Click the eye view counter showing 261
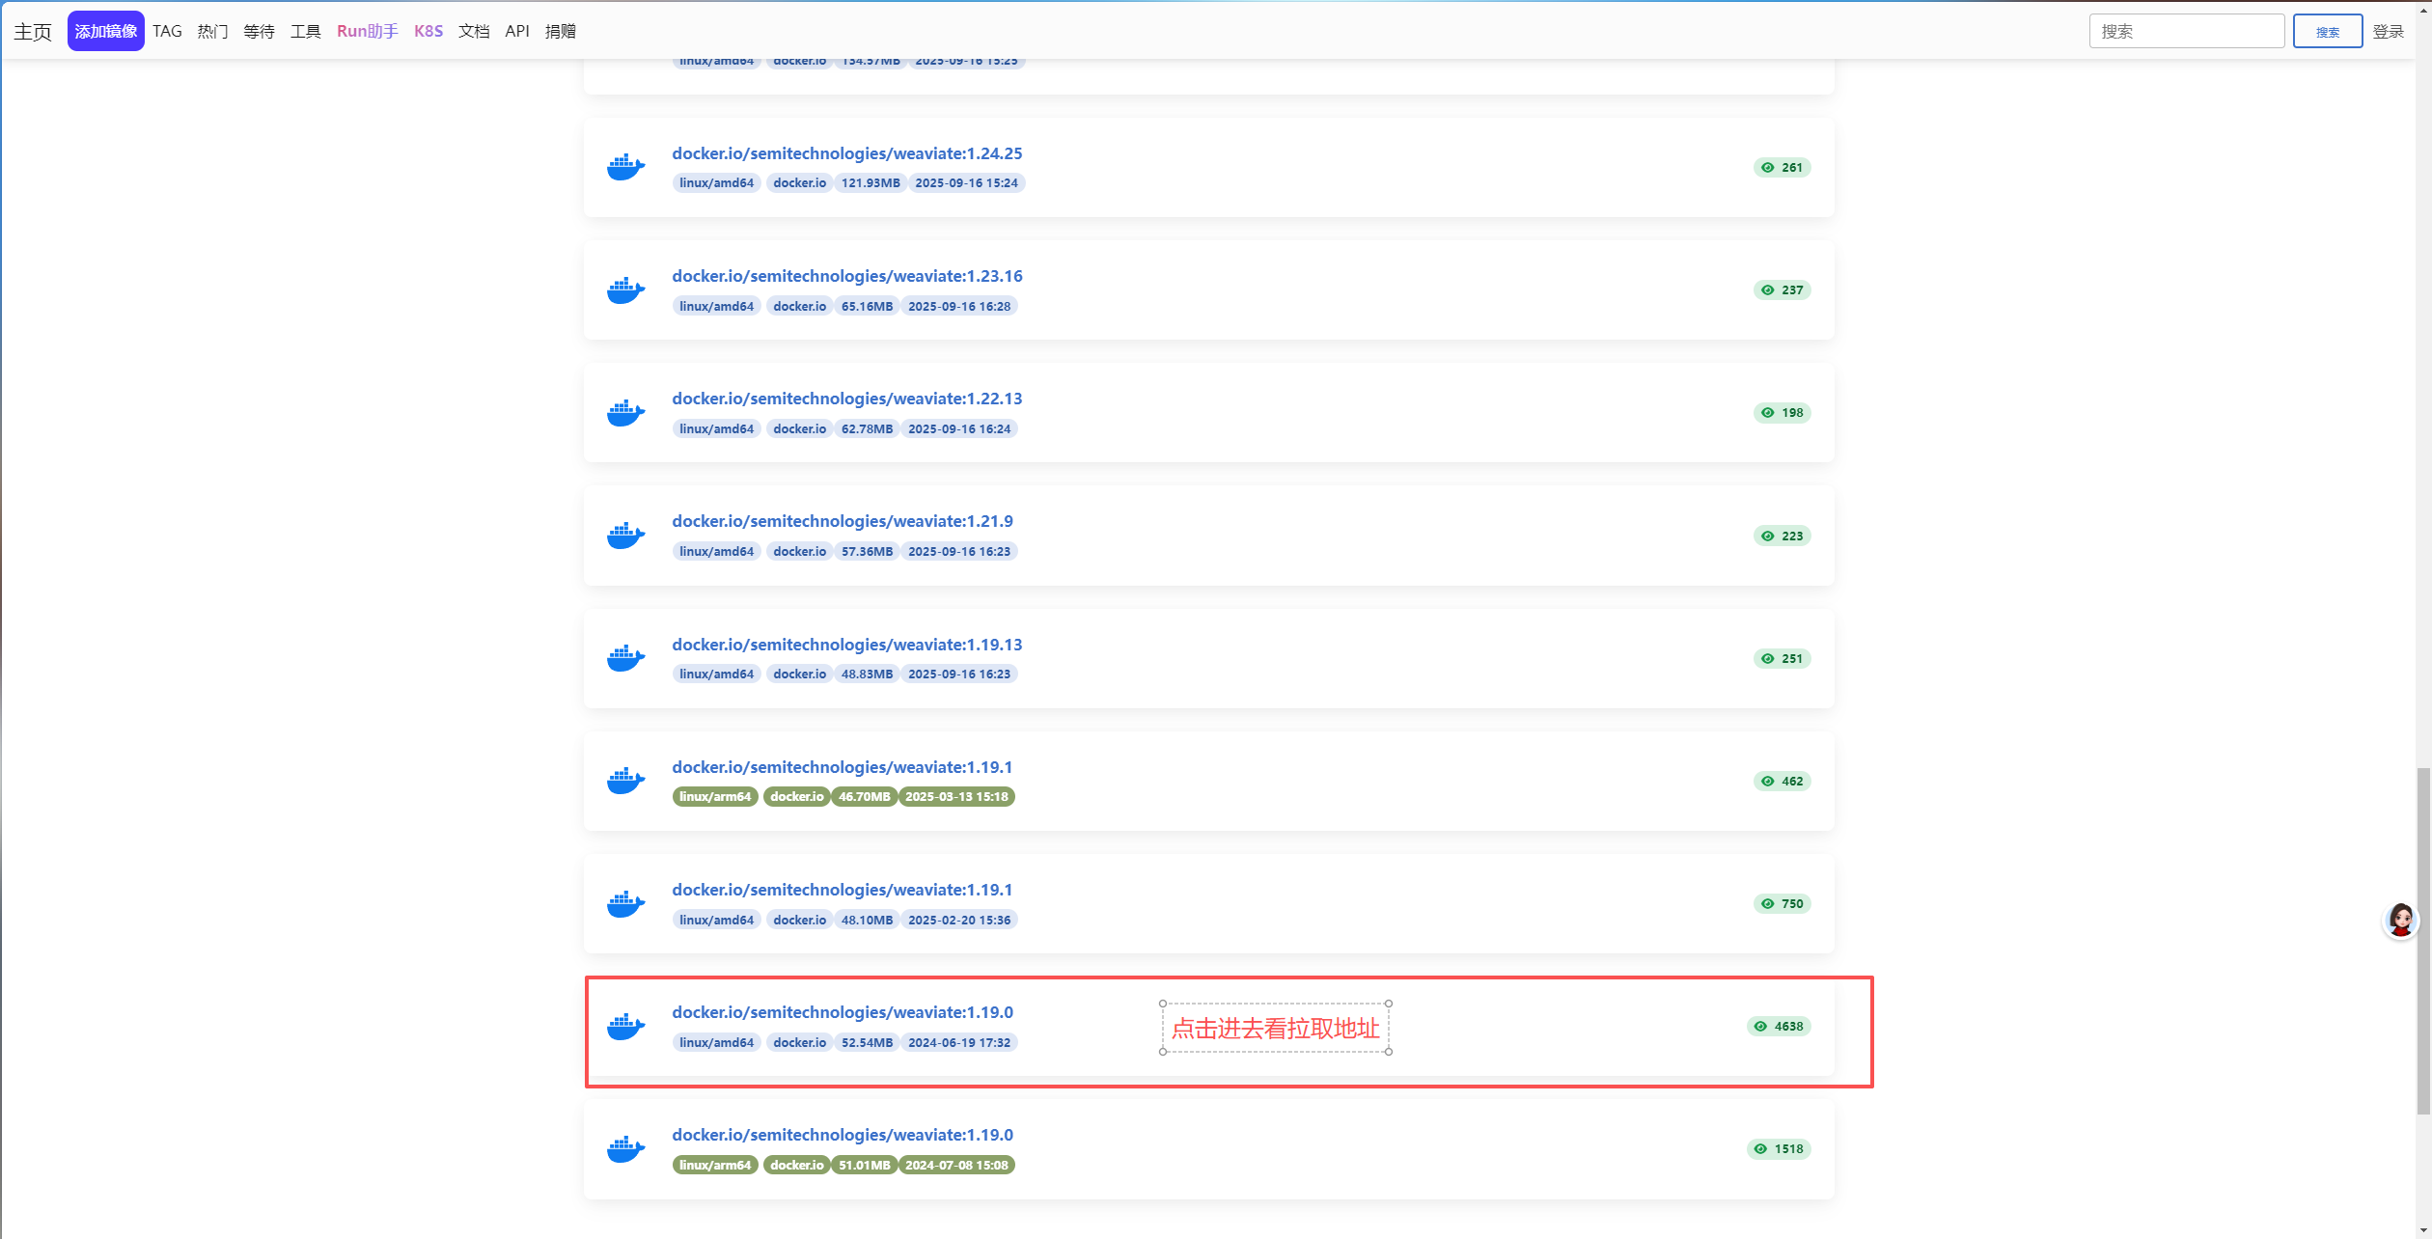The width and height of the screenshot is (2432, 1239). pos(1782,167)
